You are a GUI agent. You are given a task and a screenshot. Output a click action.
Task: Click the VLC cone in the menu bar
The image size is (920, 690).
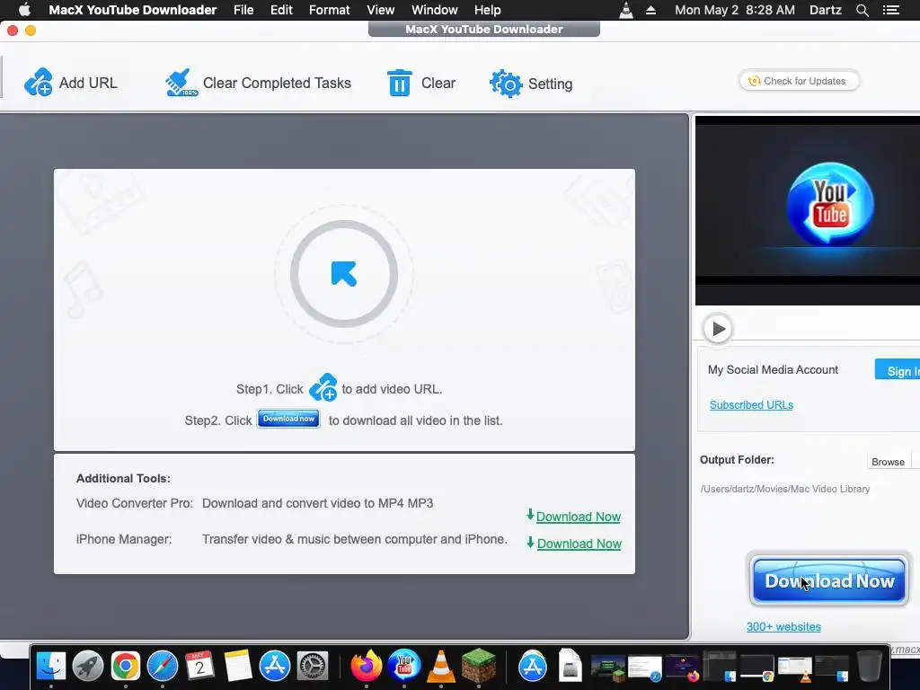(x=626, y=10)
